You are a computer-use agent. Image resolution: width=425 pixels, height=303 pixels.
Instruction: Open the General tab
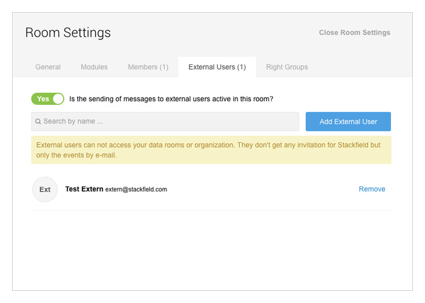[48, 67]
